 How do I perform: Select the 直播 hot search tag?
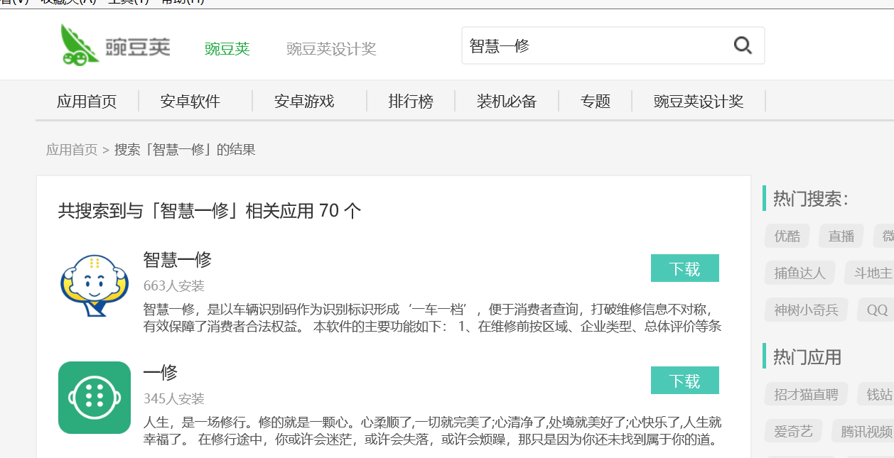tap(841, 236)
